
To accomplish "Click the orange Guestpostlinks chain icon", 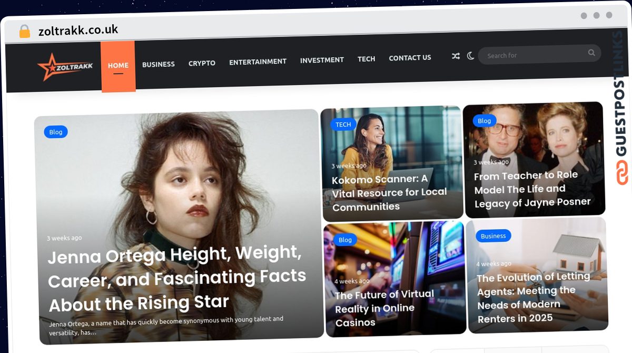I will [x=623, y=173].
